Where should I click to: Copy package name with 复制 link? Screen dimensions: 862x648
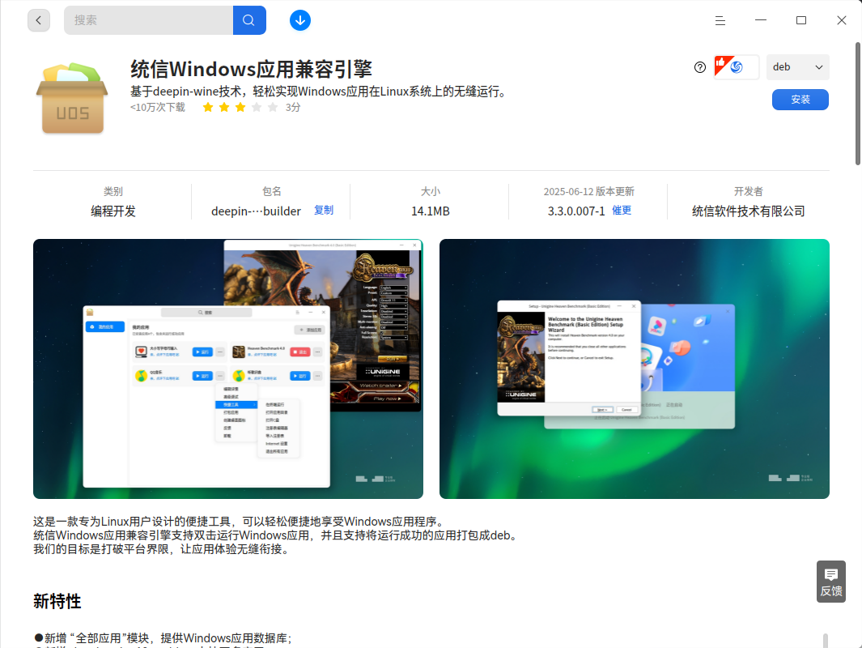click(x=323, y=210)
